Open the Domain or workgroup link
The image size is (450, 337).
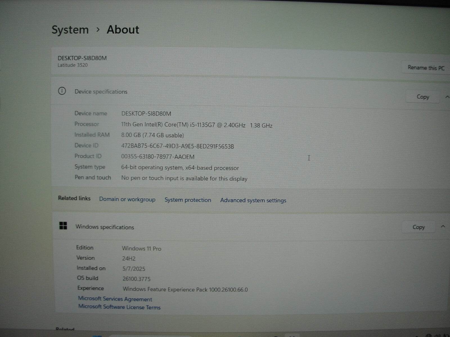coord(127,199)
